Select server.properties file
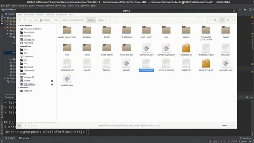Screen dimensions: 254x143 [x=166, y=65]
